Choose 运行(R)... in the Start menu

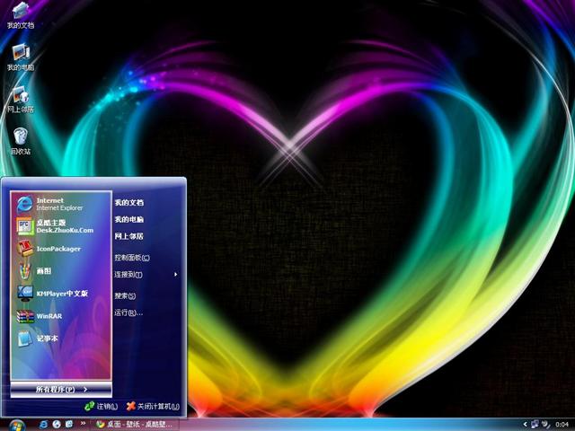[128, 312]
